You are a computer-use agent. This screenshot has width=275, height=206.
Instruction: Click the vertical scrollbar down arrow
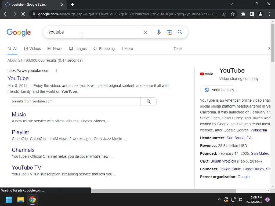[273, 186]
